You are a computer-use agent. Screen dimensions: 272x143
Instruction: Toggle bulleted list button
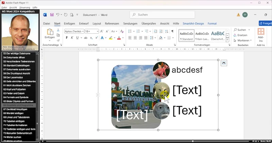pos(130,31)
